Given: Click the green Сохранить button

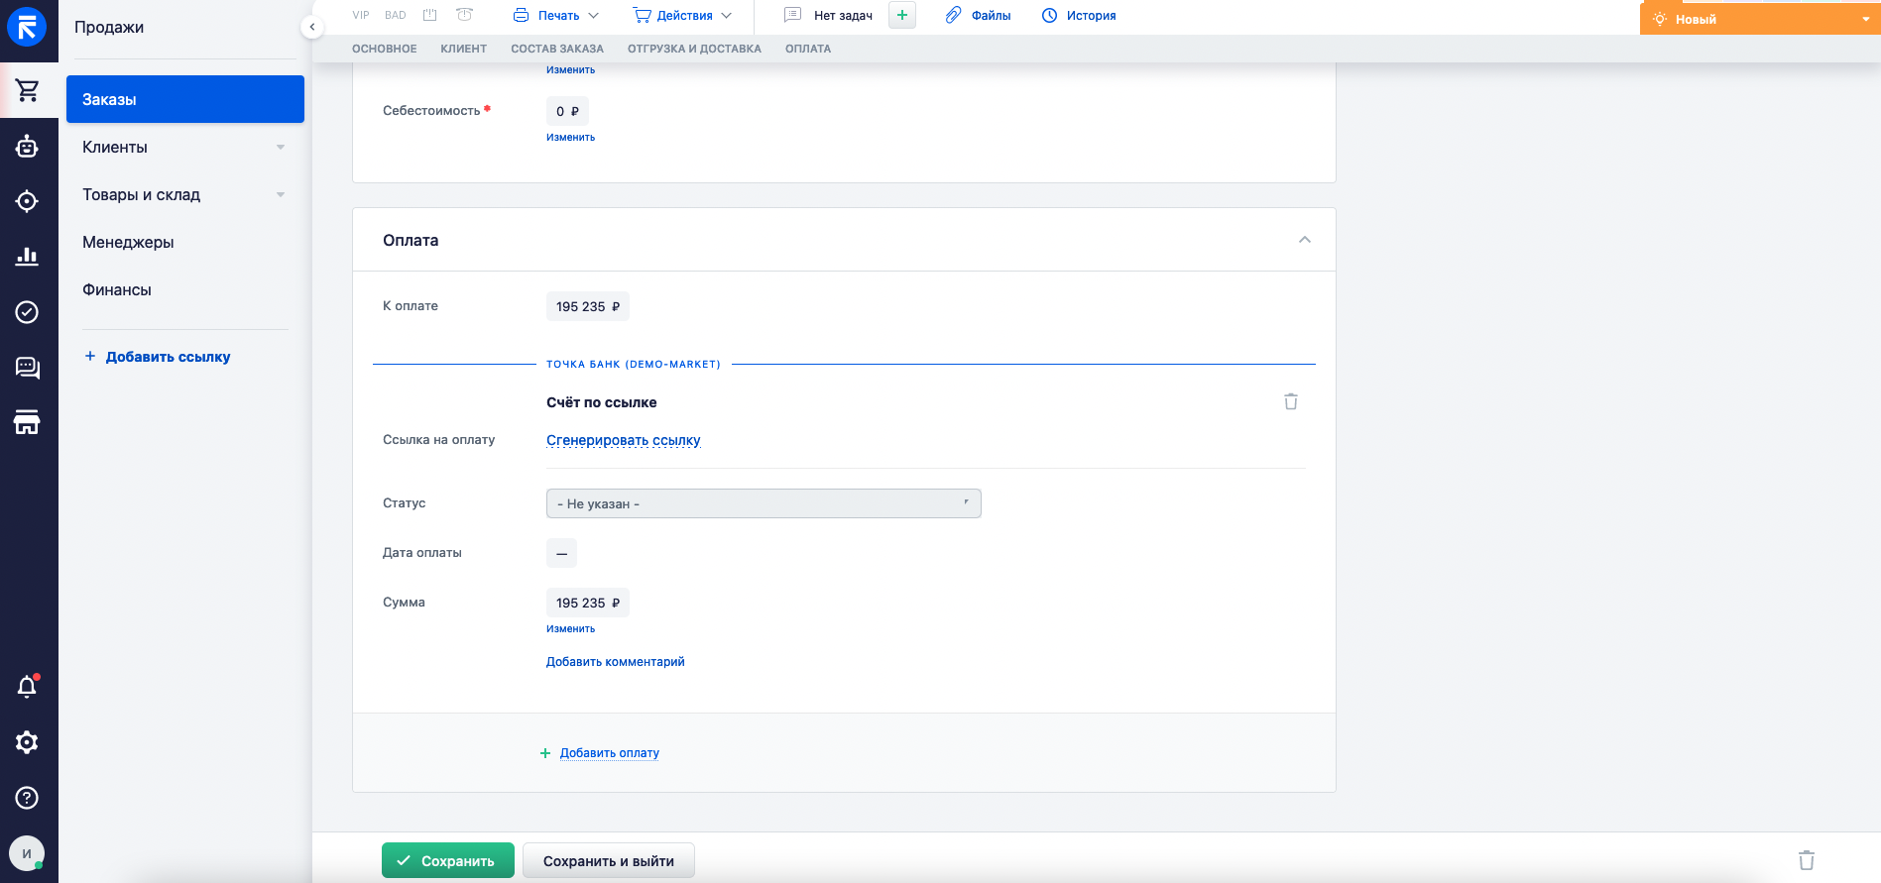Looking at the screenshot, I should (448, 860).
